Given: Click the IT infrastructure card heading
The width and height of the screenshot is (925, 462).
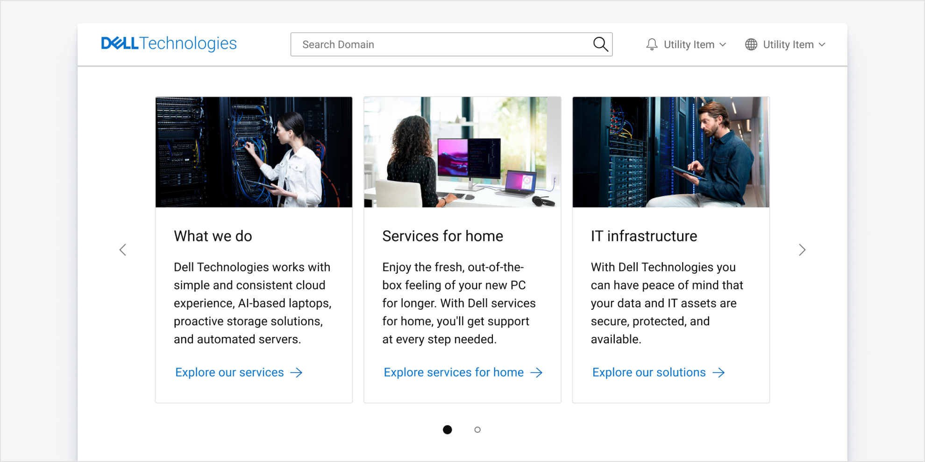Looking at the screenshot, I should click(643, 236).
